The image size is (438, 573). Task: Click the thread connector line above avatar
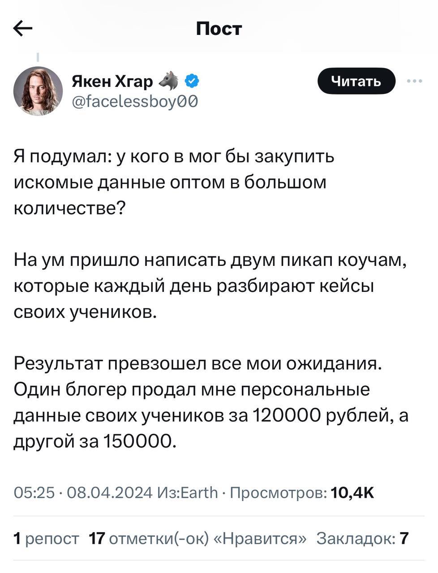pyautogui.click(x=38, y=57)
